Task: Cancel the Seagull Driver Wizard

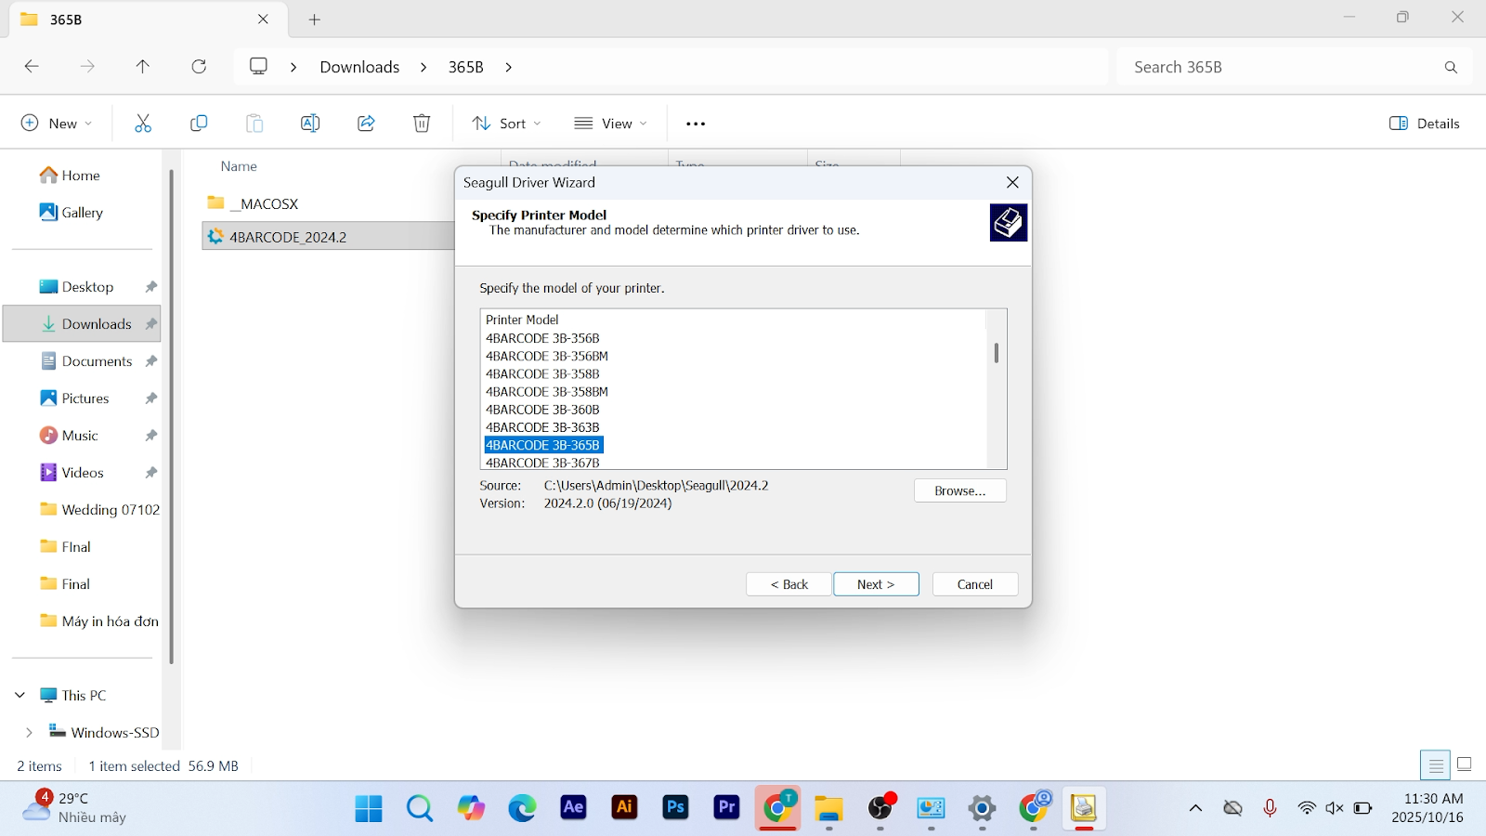Action: tap(975, 584)
